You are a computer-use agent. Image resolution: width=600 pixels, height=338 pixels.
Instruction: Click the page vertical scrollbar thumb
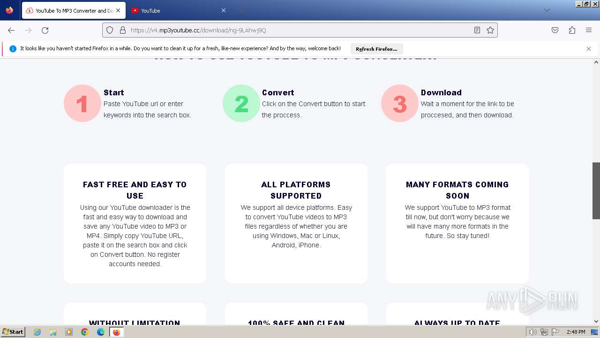[596, 191]
